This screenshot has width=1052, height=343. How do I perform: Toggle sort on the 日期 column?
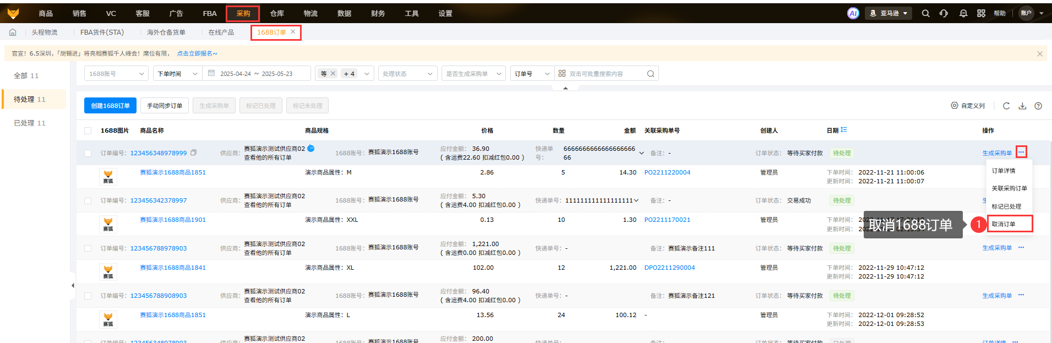click(x=844, y=130)
